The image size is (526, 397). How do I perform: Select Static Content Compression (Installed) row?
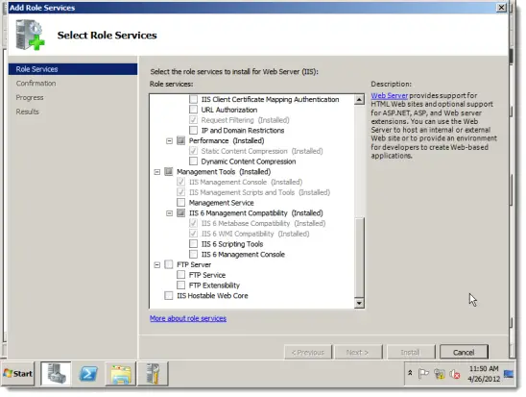click(x=256, y=151)
